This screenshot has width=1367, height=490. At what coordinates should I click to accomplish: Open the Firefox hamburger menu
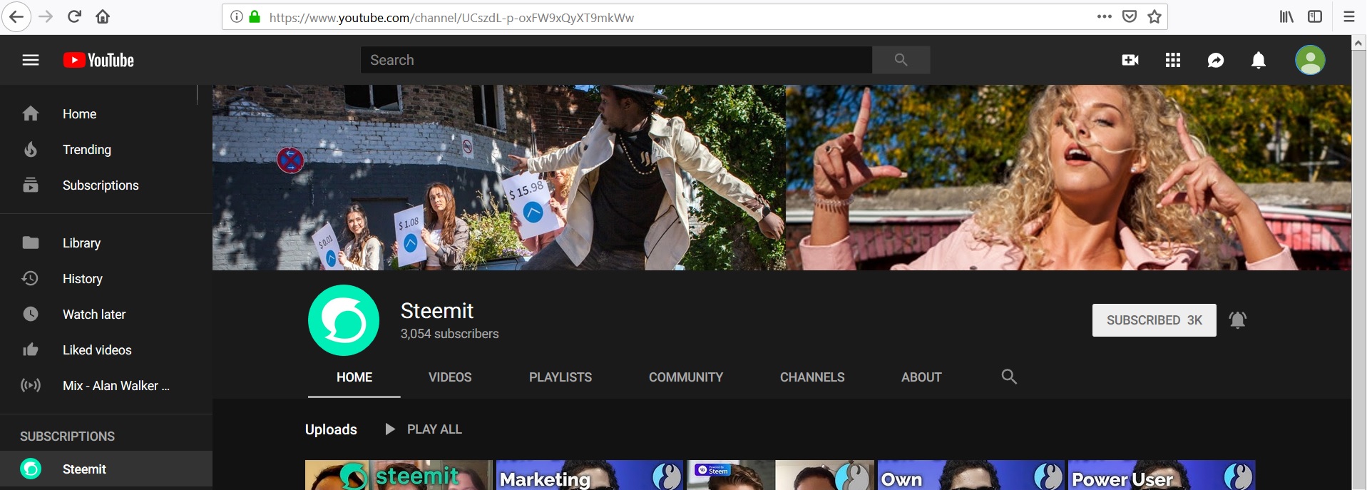click(x=1349, y=16)
